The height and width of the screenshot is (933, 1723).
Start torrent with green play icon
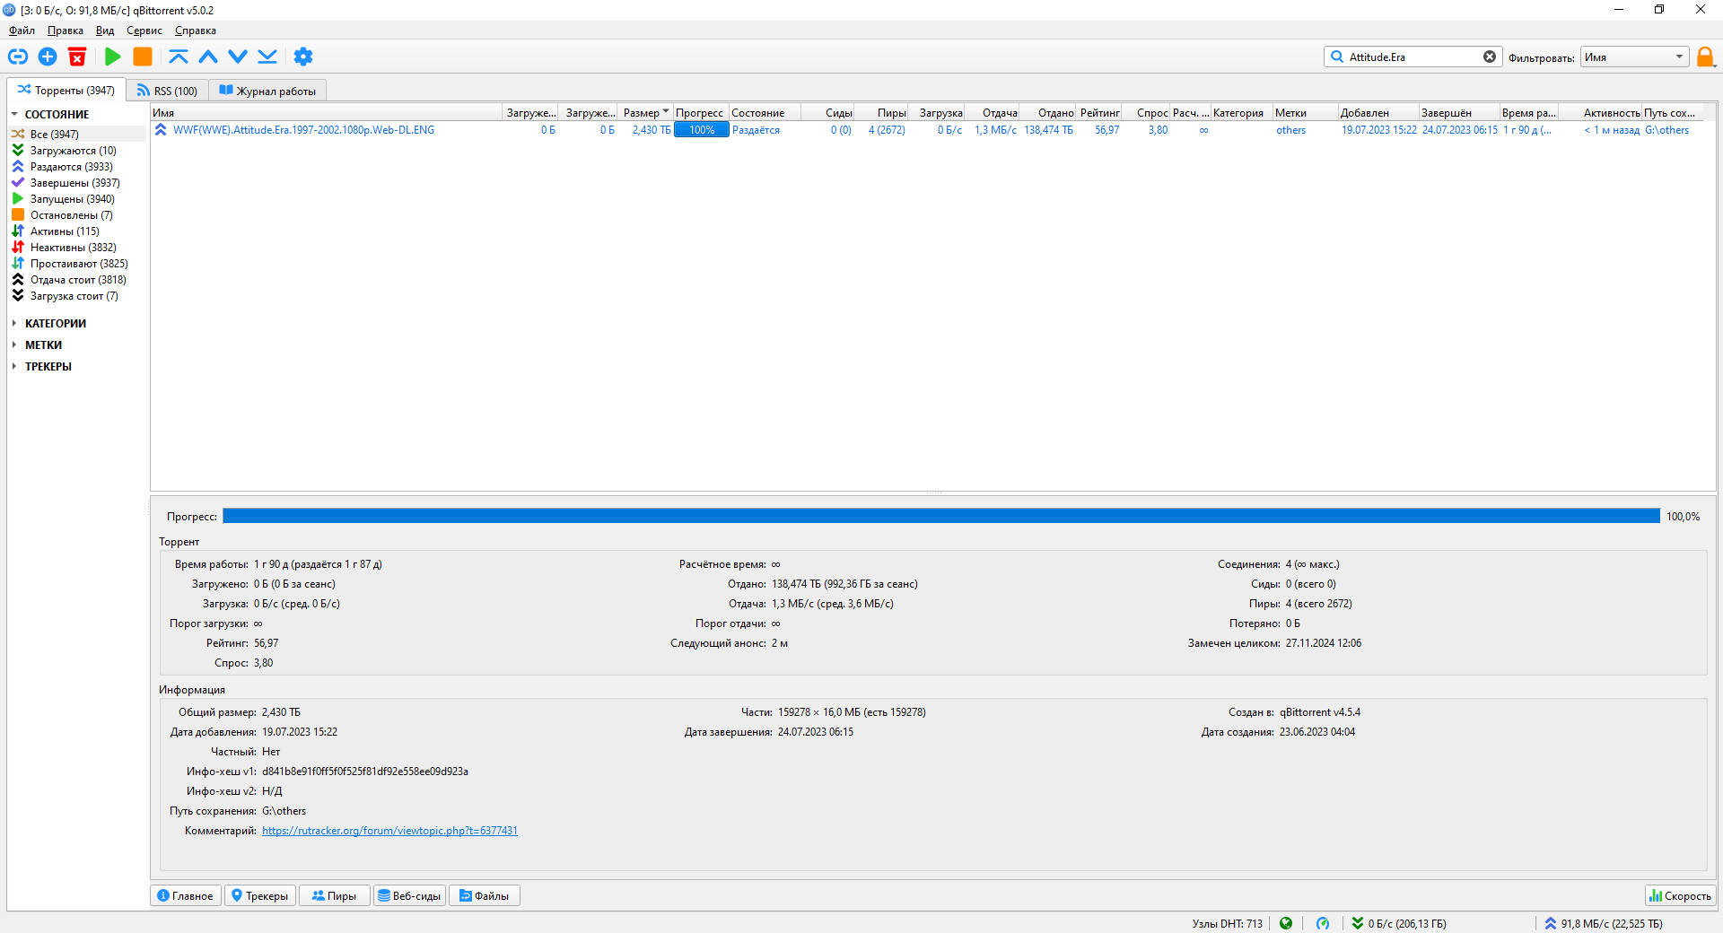tap(113, 57)
